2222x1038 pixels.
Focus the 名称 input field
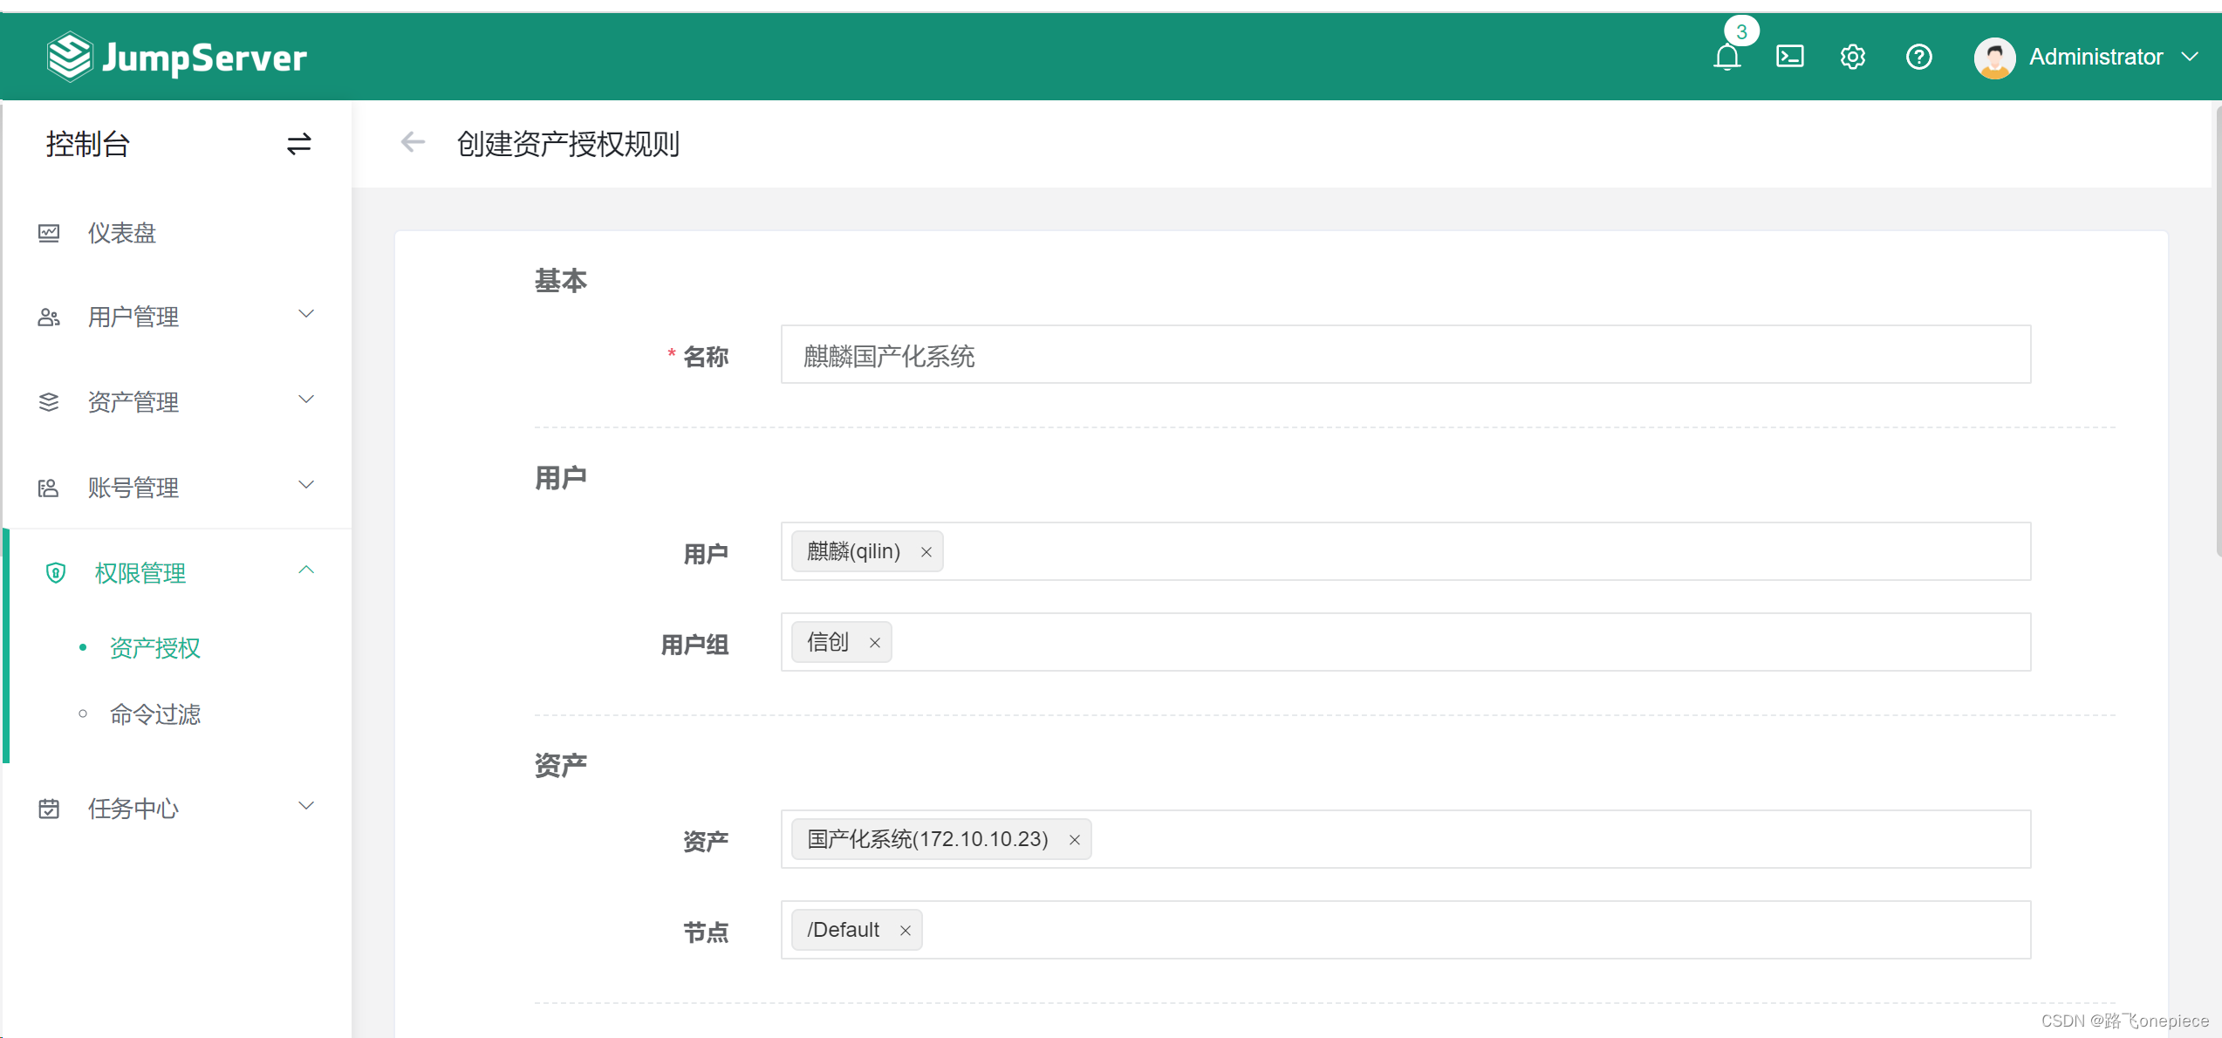pos(1405,354)
